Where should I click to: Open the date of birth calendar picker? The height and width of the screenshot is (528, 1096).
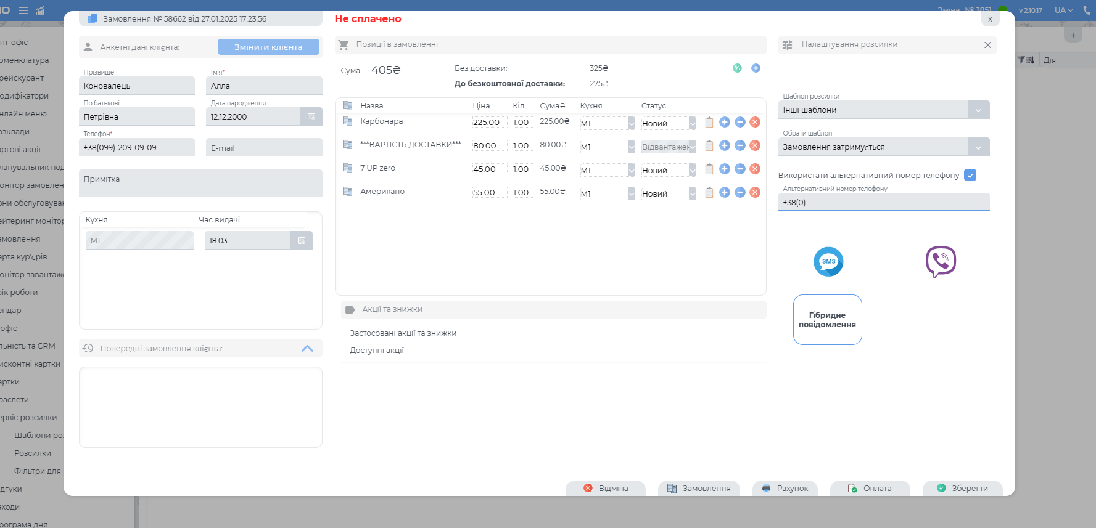(x=311, y=116)
